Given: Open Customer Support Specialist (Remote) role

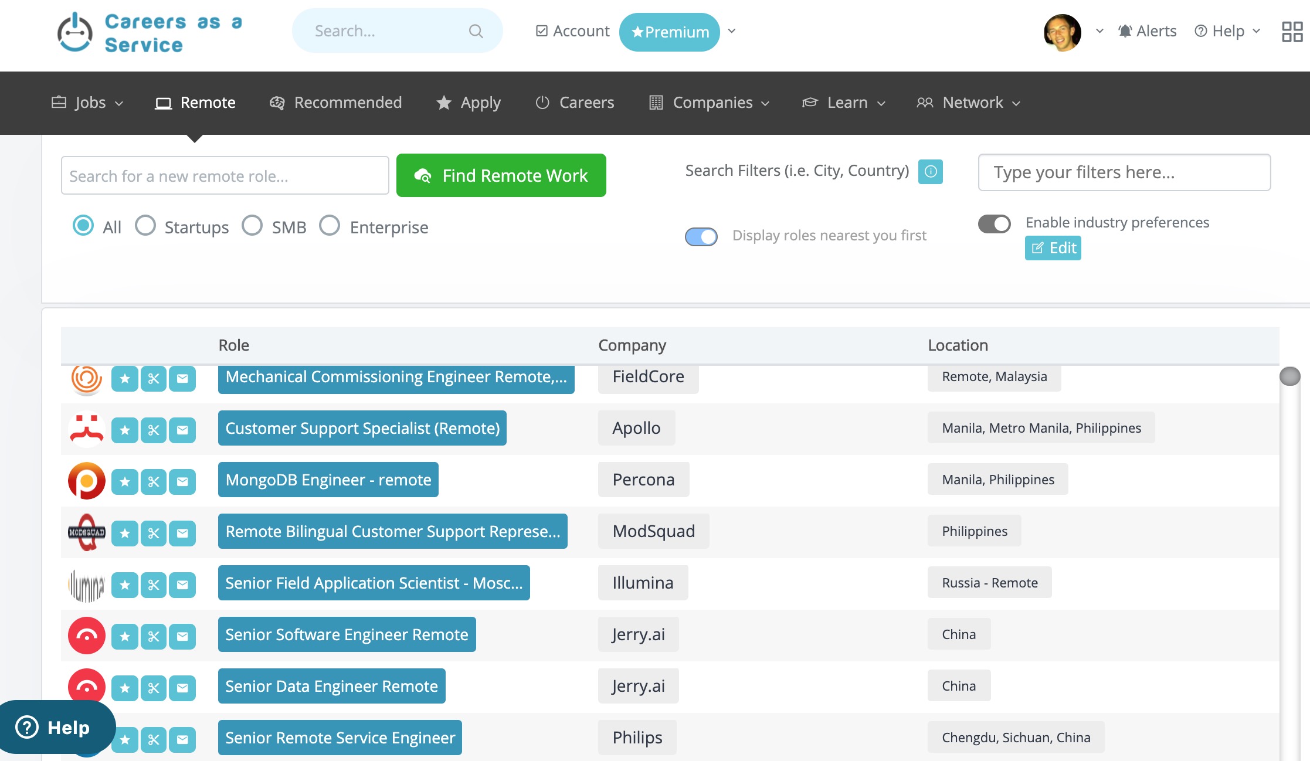Looking at the screenshot, I should [x=362, y=428].
